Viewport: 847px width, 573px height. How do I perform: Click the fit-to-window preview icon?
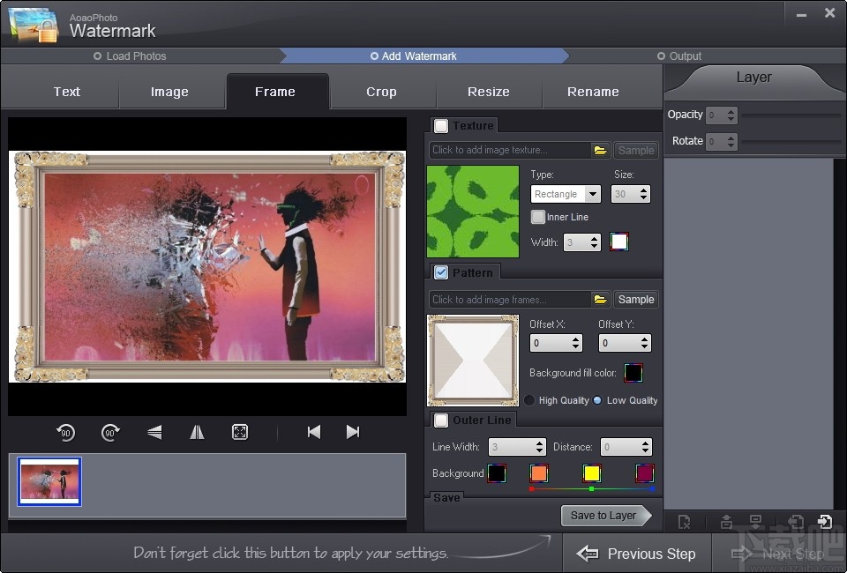(x=240, y=432)
